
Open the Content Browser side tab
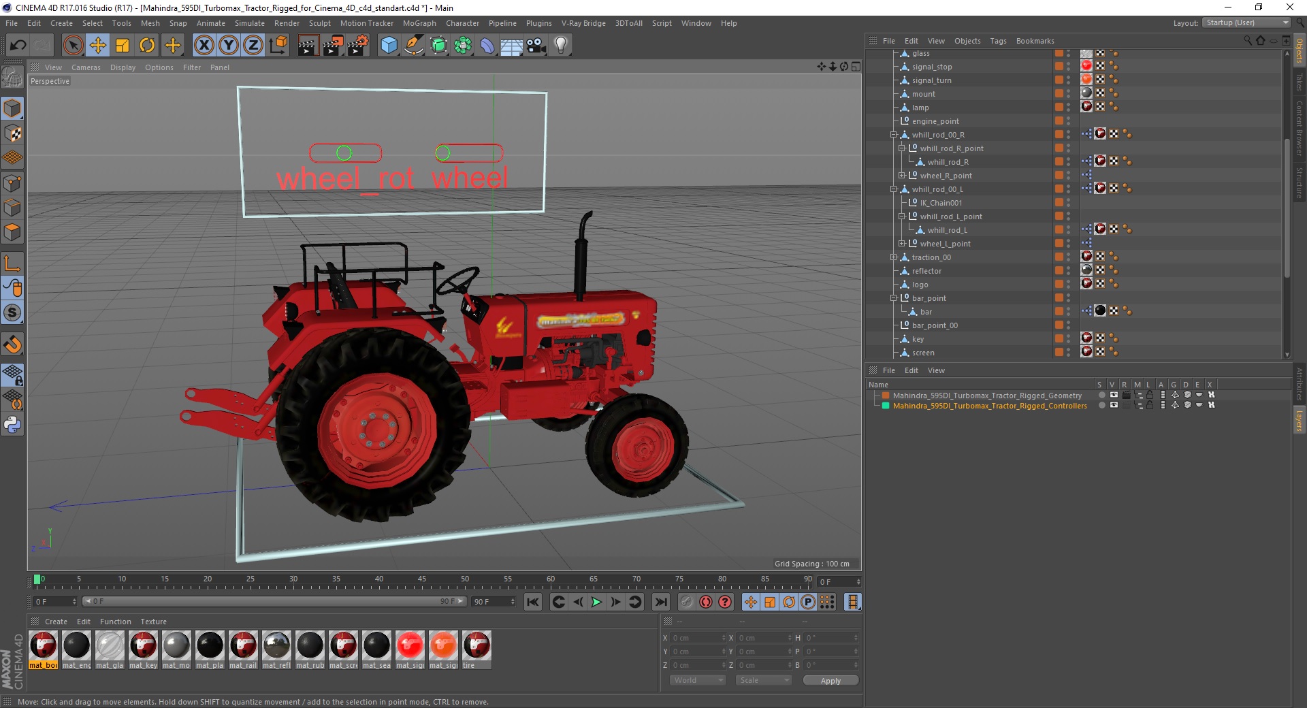click(x=1300, y=128)
